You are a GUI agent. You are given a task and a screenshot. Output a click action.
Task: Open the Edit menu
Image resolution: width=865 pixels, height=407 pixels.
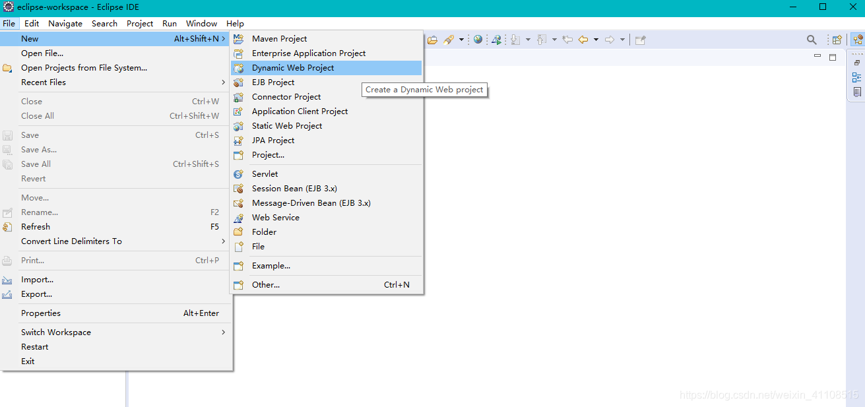click(32, 23)
